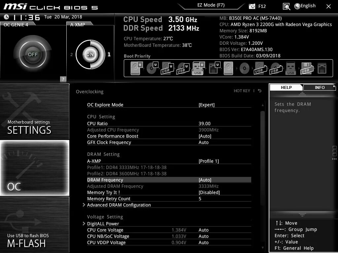Image resolution: width=338 pixels, height=253 pixels.
Task: Click the HOT KEY button
Action: click(x=242, y=91)
